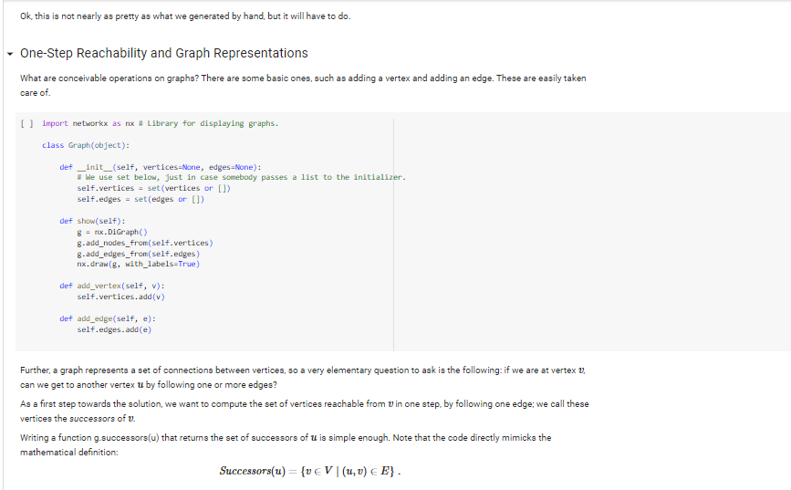Click the 'self.vertices = set(vertices or [])' line
Screen dimensions: 791x490
click(154, 188)
